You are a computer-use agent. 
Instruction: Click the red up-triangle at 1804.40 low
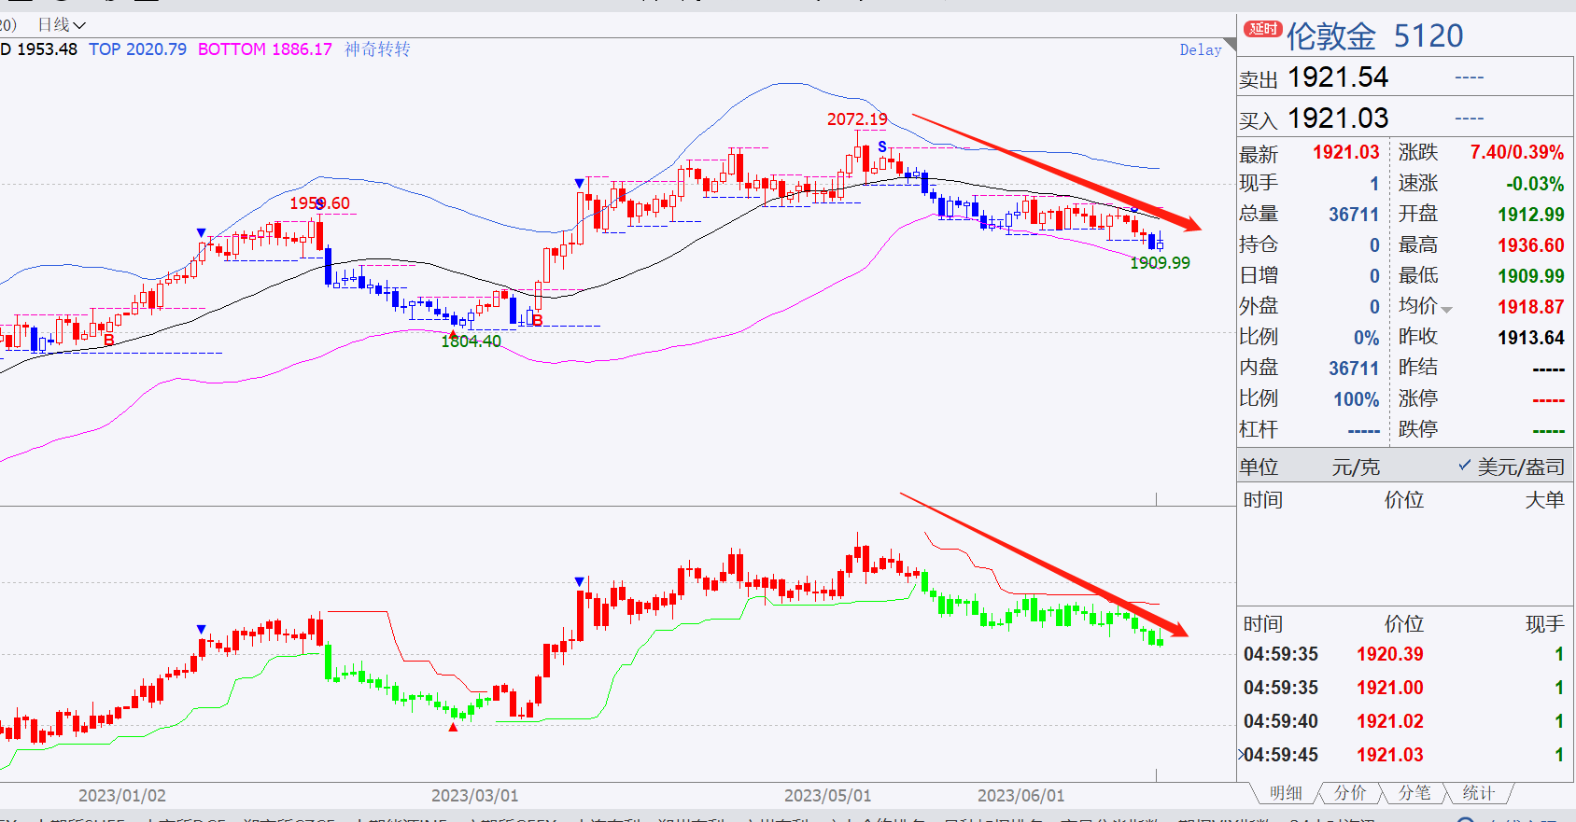(x=454, y=333)
